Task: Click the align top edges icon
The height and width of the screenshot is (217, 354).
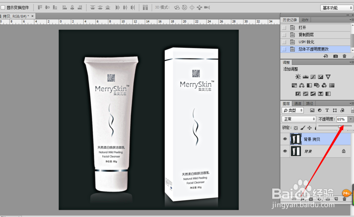Action: pyautogui.click(x=40, y=8)
